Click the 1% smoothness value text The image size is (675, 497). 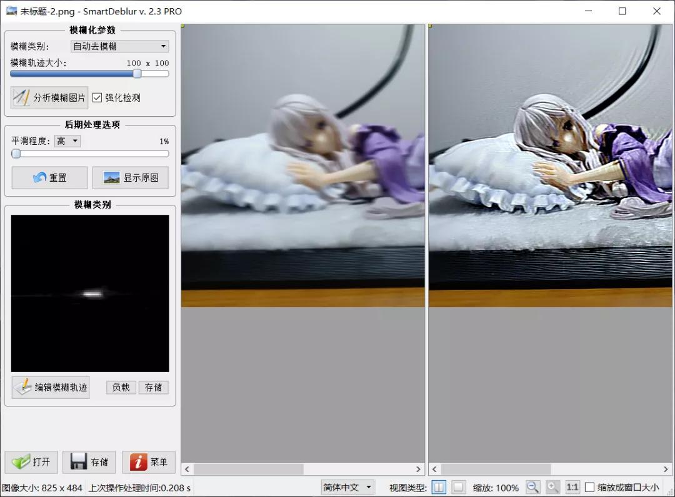point(164,142)
